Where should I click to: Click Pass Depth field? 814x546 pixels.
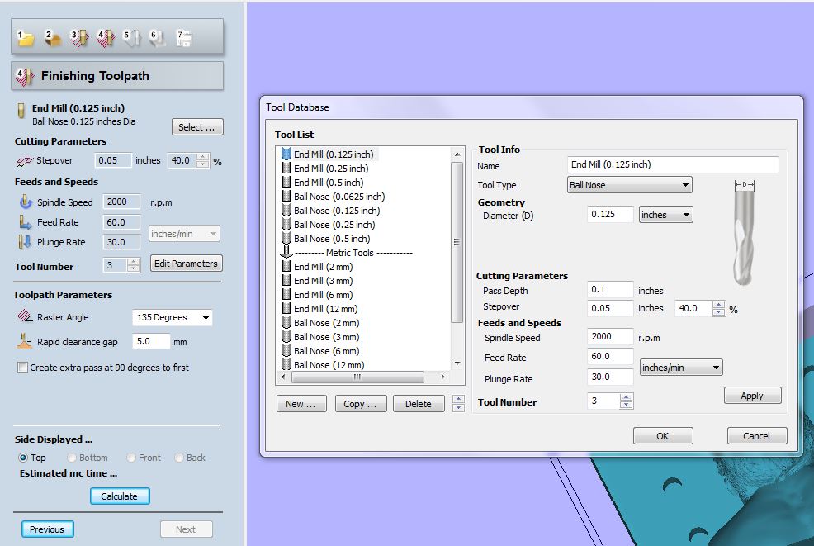610,289
